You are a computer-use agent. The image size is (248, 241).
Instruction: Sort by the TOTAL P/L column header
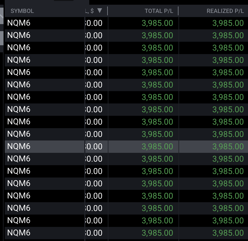[x=159, y=11]
